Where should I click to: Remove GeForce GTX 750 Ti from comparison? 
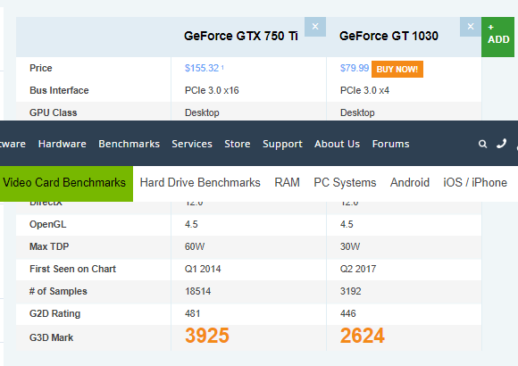[x=315, y=27]
